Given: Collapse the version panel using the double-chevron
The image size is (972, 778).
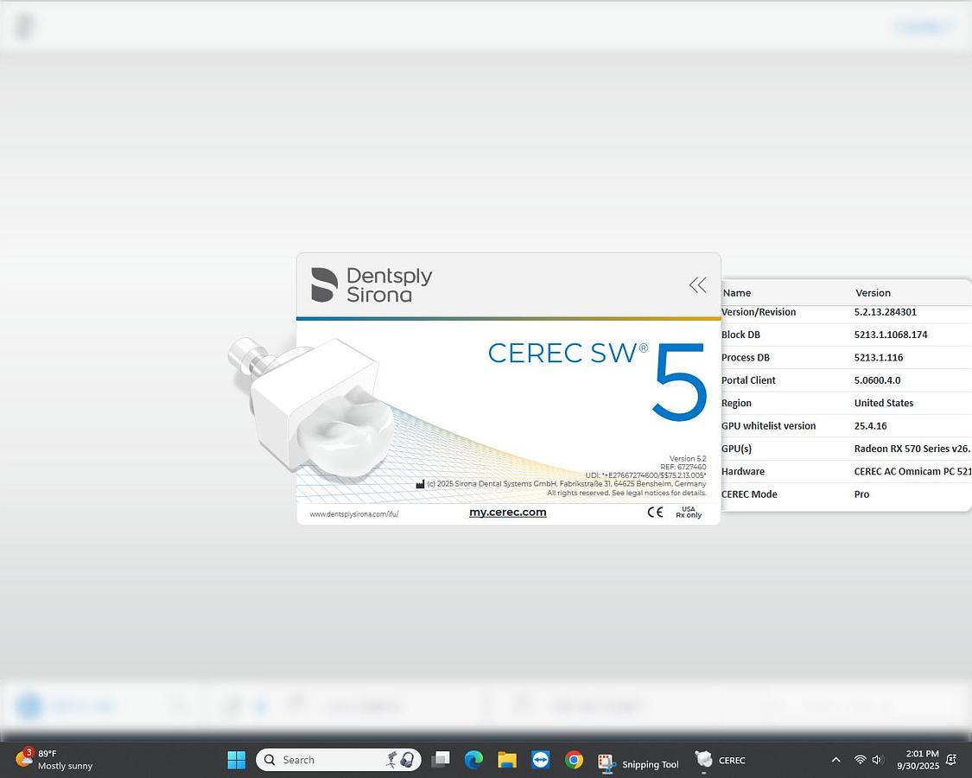Looking at the screenshot, I should (x=697, y=284).
